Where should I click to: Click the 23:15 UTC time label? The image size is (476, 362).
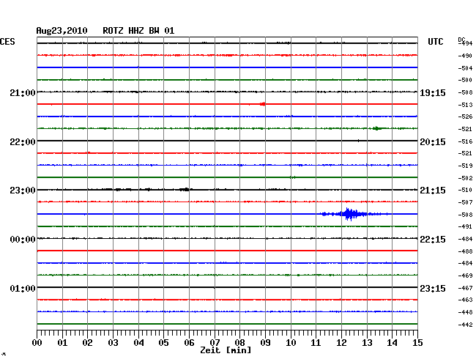tap(433, 288)
